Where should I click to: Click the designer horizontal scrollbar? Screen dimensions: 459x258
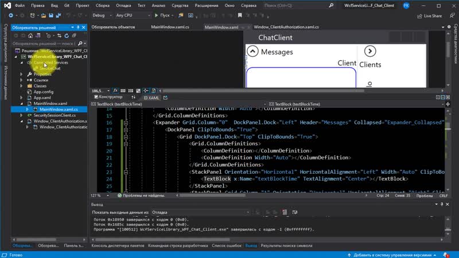[263, 91]
